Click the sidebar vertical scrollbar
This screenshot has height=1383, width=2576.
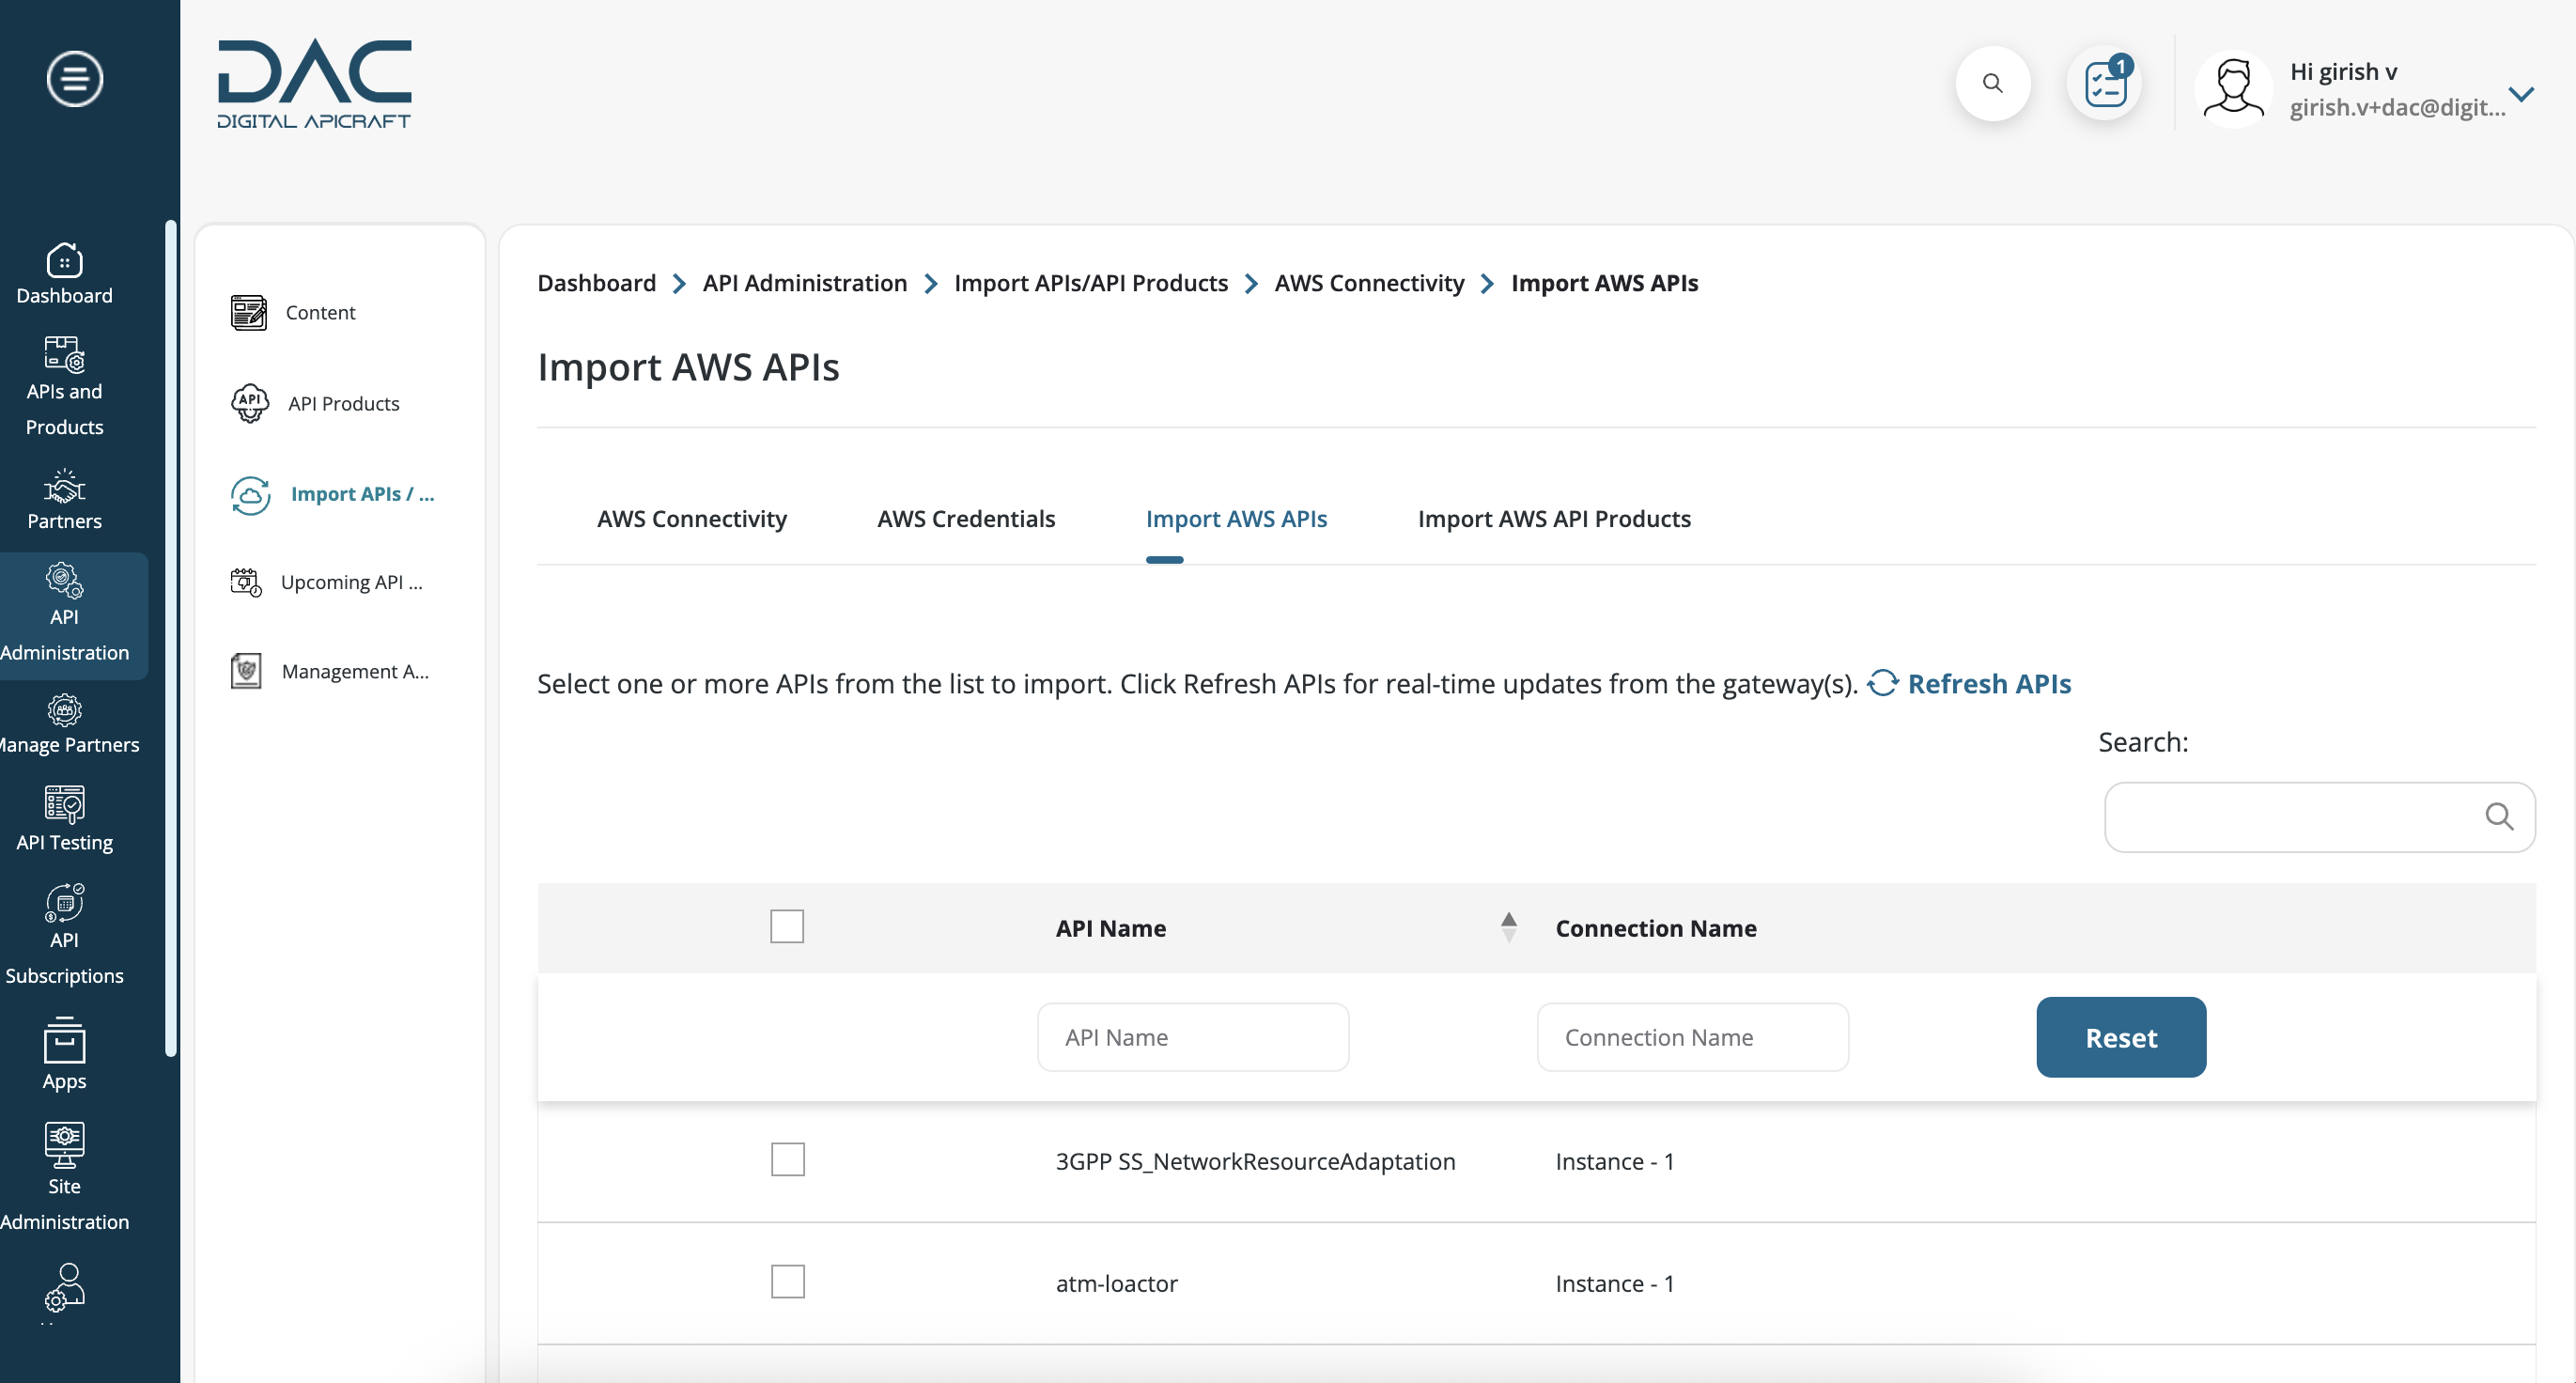tap(171, 637)
